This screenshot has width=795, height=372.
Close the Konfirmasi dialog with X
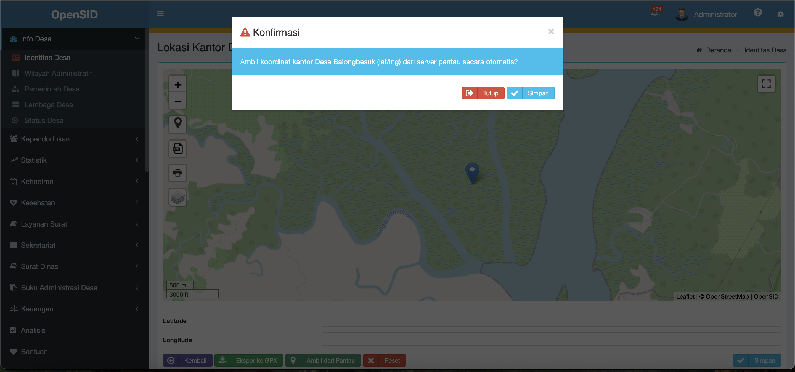551,31
